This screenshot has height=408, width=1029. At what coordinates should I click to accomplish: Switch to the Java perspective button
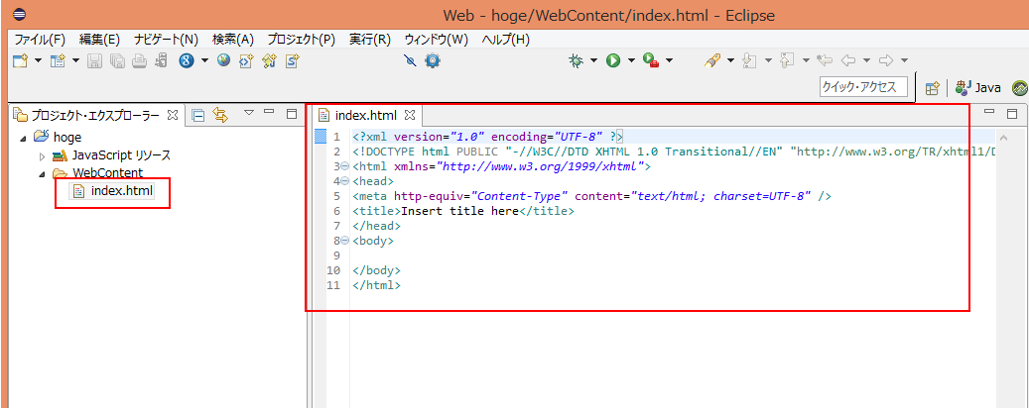[977, 88]
